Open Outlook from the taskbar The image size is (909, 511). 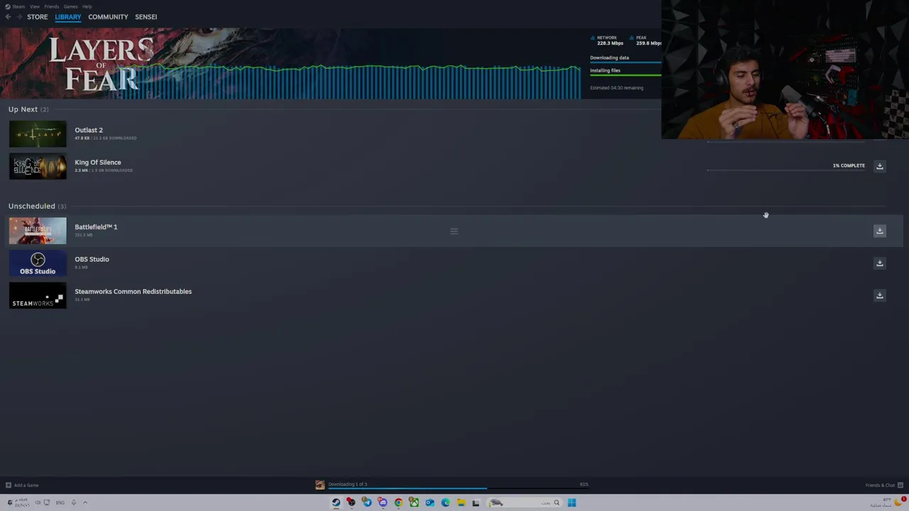pos(430,502)
